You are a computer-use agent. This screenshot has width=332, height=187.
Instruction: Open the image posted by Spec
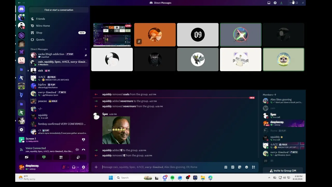pos(116,130)
